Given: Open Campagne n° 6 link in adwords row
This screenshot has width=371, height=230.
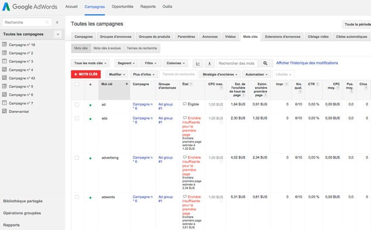Looking at the screenshot, I should pyautogui.click(x=143, y=199).
